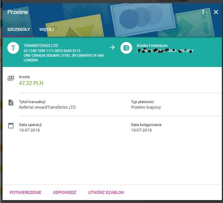
Task: Click the Kwota label
Action: [x=24, y=77]
